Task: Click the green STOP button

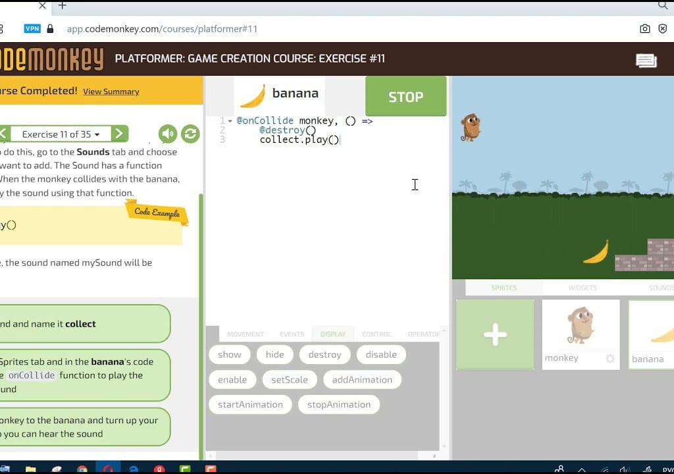Action: click(405, 96)
